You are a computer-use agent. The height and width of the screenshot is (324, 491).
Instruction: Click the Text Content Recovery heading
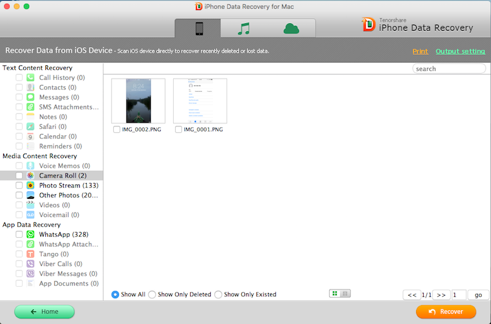[x=37, y=67]
